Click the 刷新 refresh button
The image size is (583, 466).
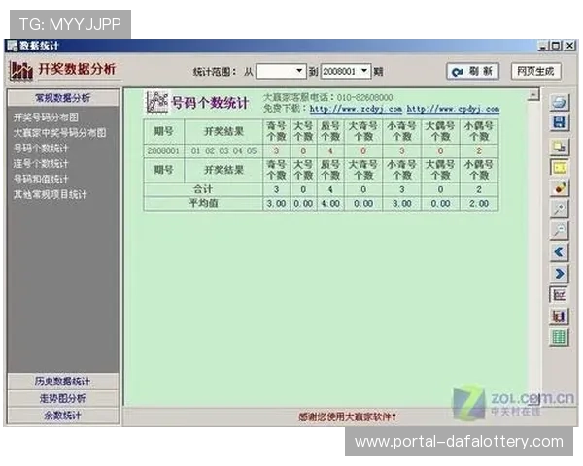pos(473,71)
